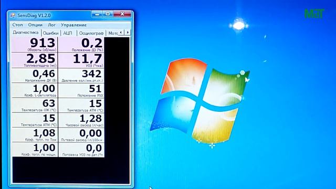The width and height of the screenshot is (336, 189).
Task: Select the 1,28 Часовой расход cell
Action: point(81,120)
